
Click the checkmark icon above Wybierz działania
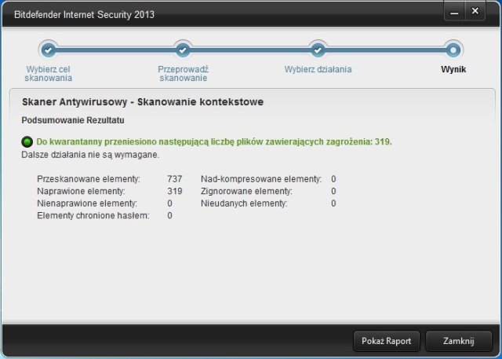click(318, 49)
